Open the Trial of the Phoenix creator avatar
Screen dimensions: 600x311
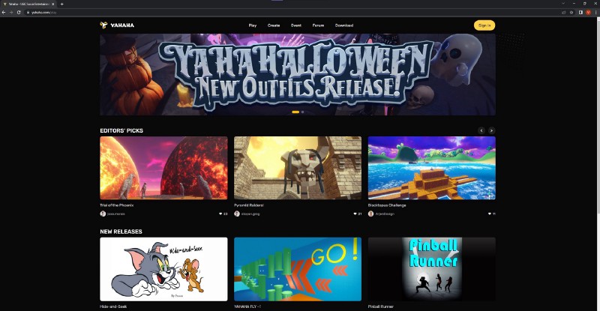tap(103, 214)
